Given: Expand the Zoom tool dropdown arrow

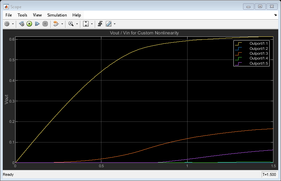Looking at the screenshot, I should 77,24.
